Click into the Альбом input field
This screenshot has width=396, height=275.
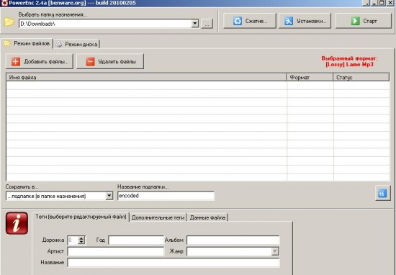point(233,240)
